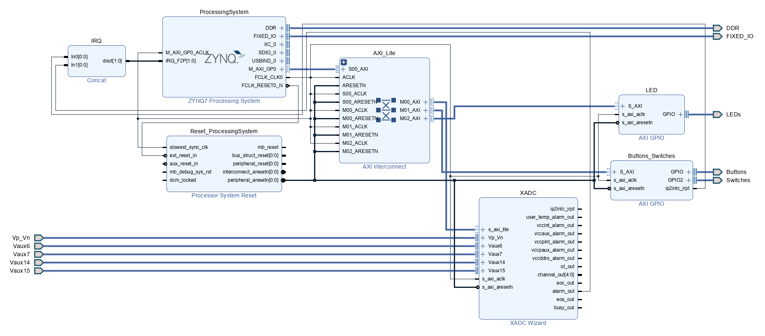Select the AXI GPIO label under LED block

pos(652,138)
